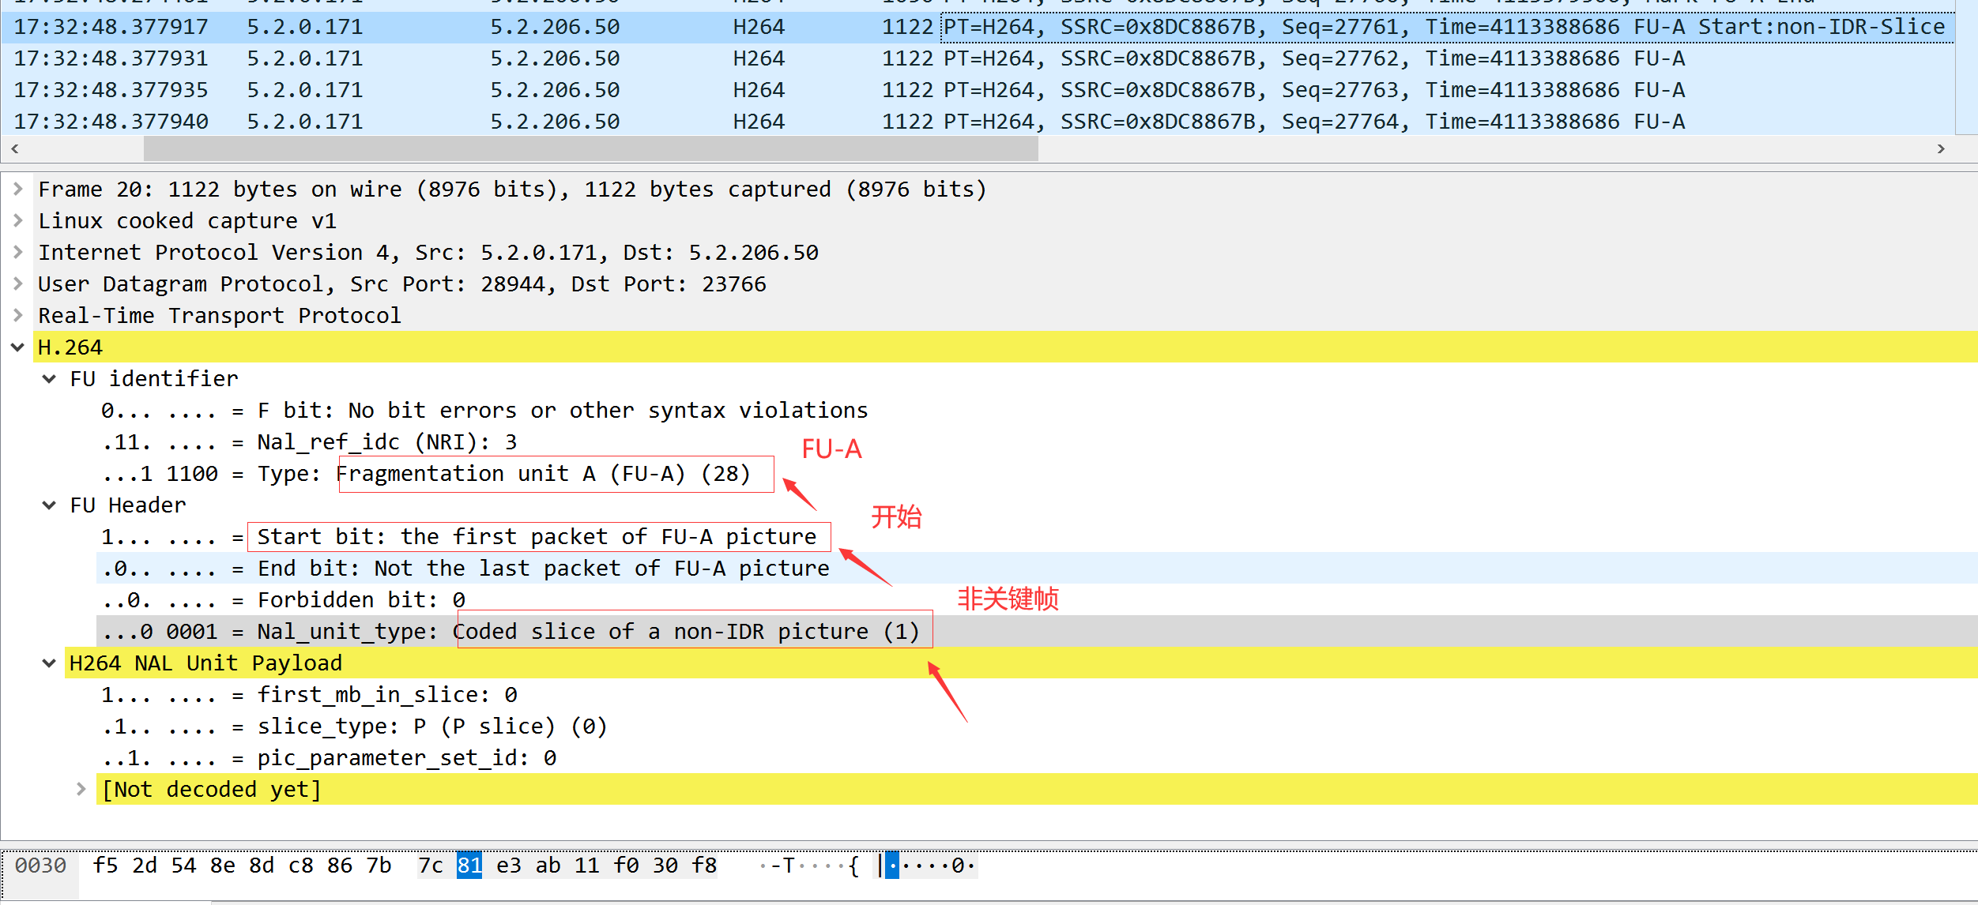Click the packet list left scroll arrow
1978x905 pixels.
15,148
